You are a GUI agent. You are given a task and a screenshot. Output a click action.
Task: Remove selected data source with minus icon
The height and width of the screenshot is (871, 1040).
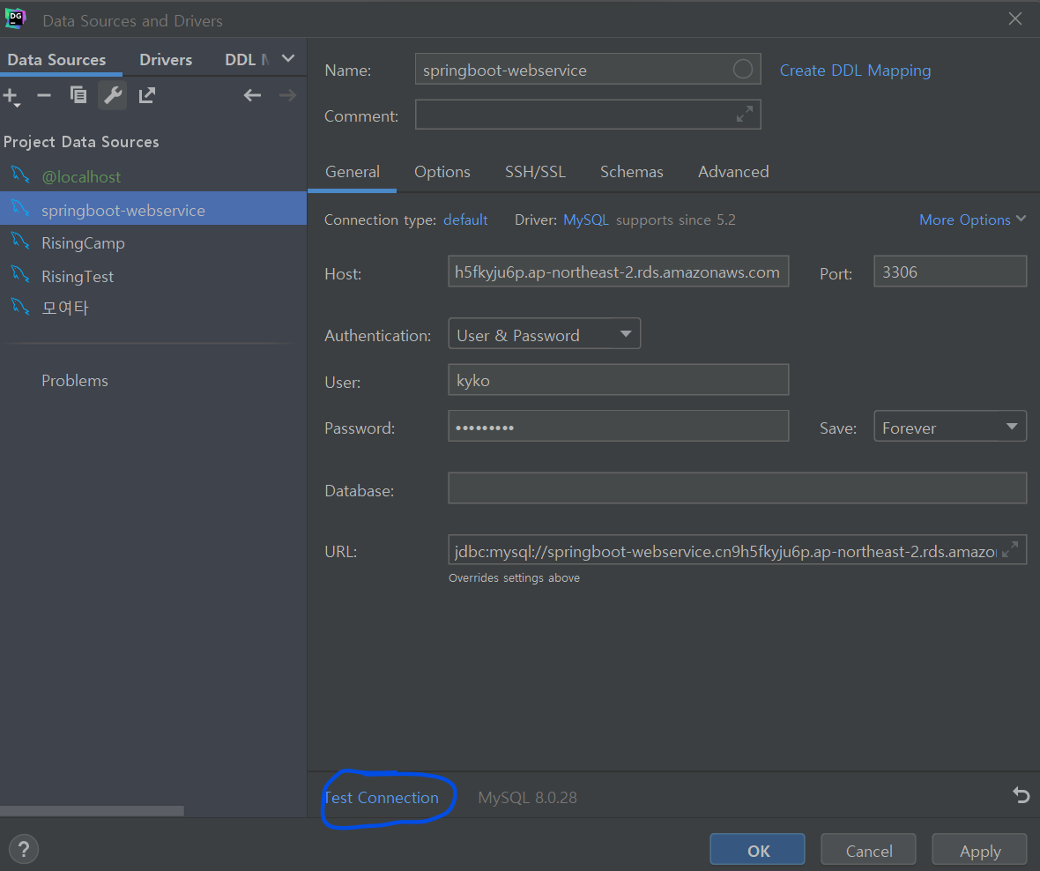coord(44,95)
